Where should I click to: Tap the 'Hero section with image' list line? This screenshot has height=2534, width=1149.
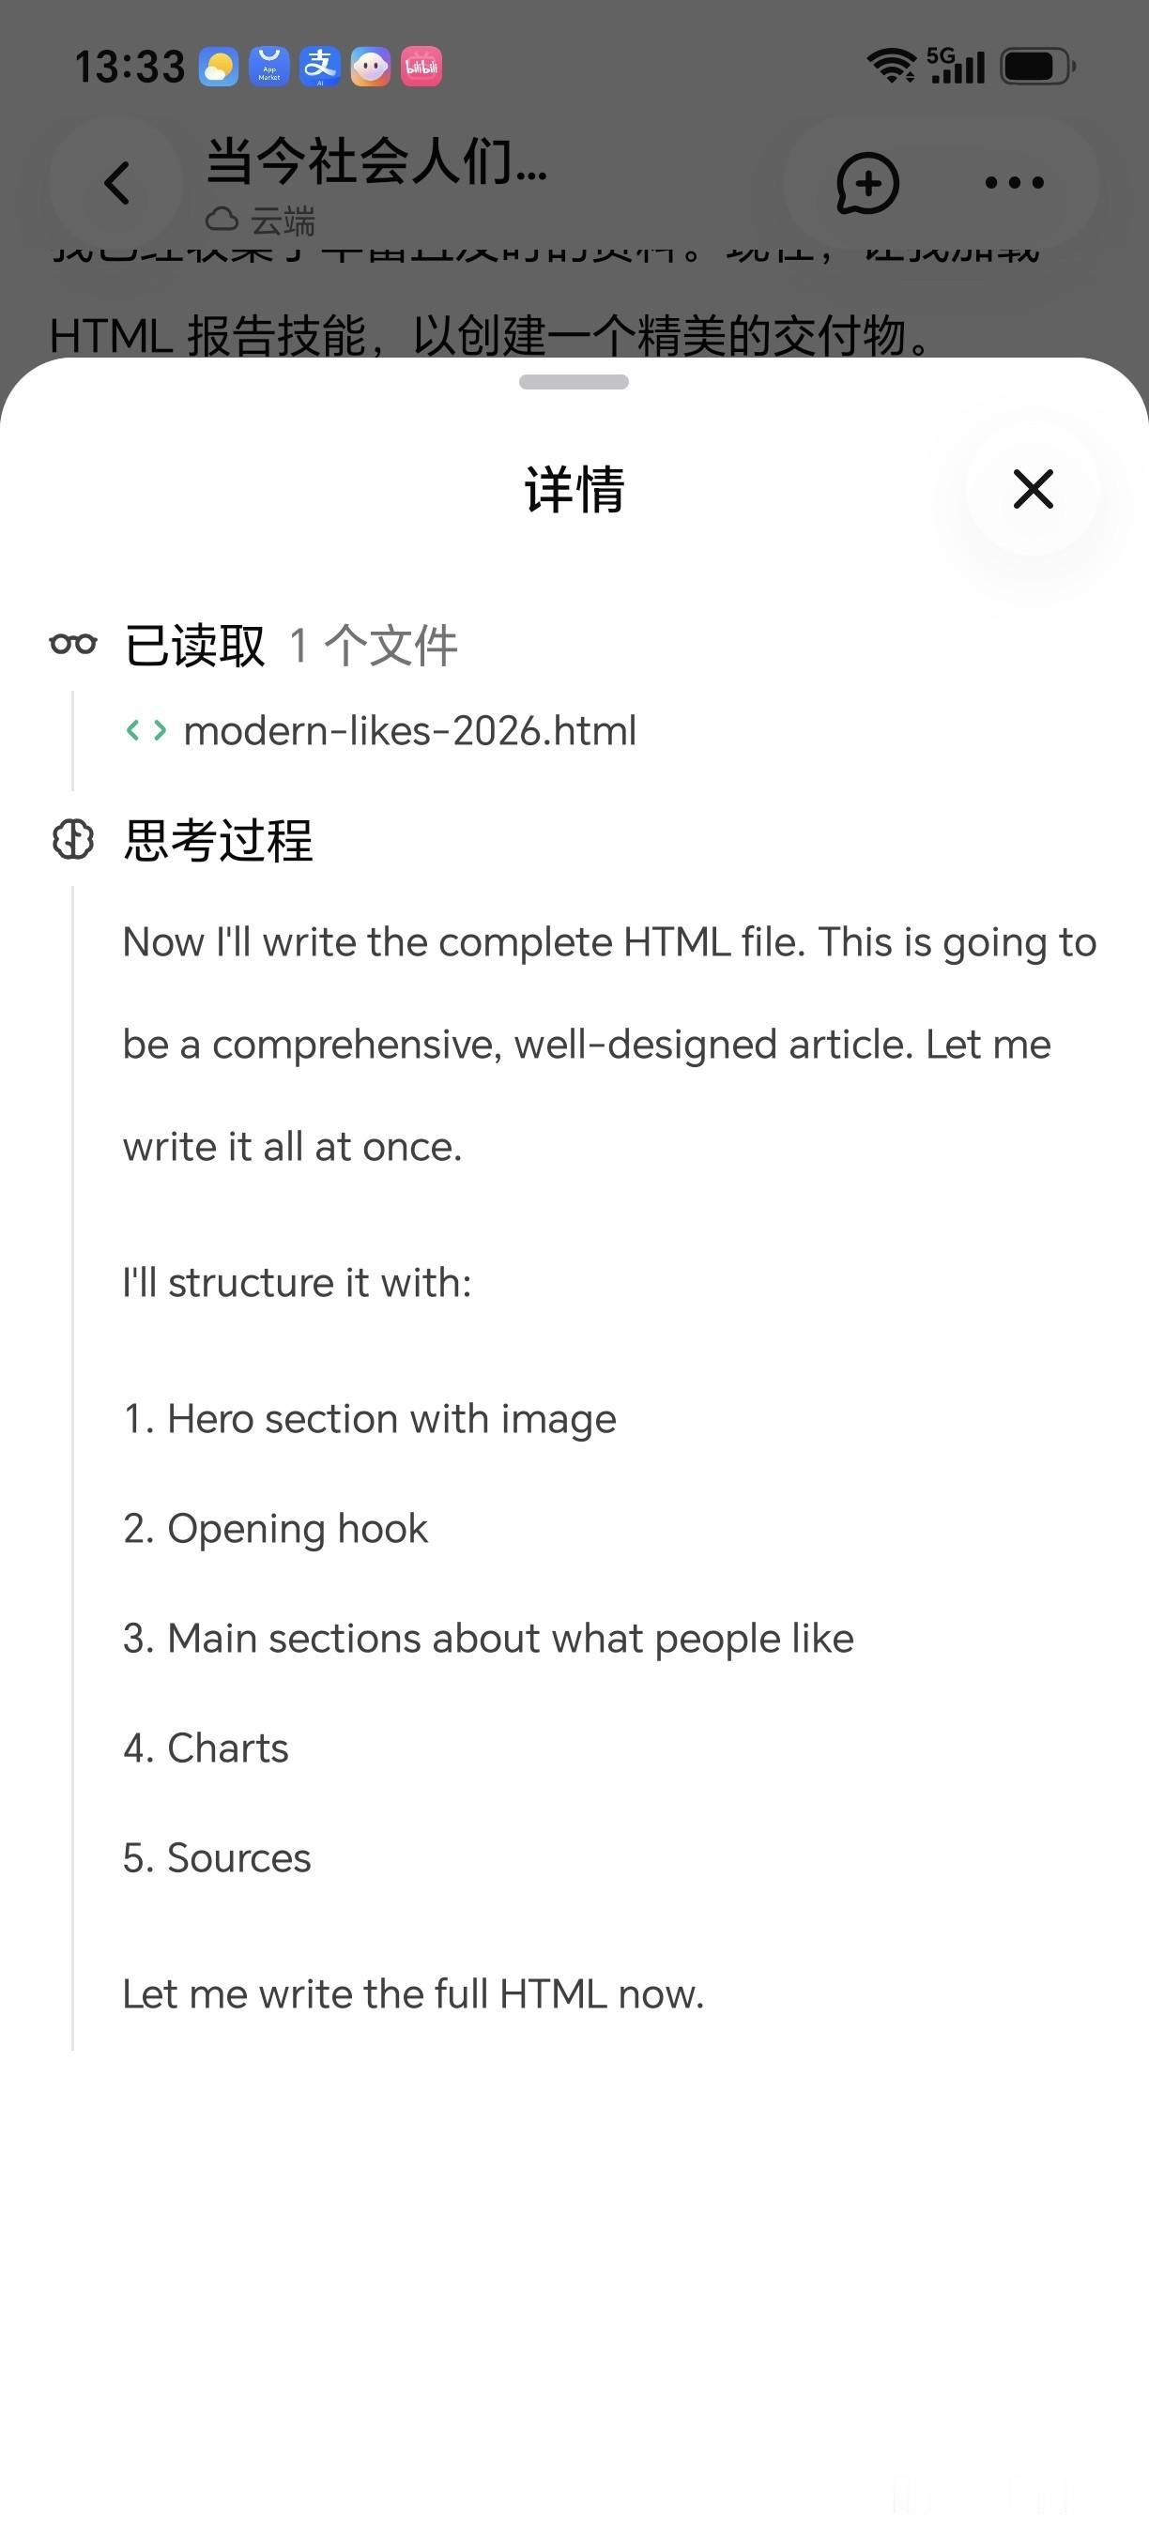(370, 1419)
